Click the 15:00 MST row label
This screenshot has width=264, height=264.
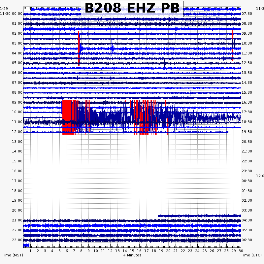click(x=17, y=161)
